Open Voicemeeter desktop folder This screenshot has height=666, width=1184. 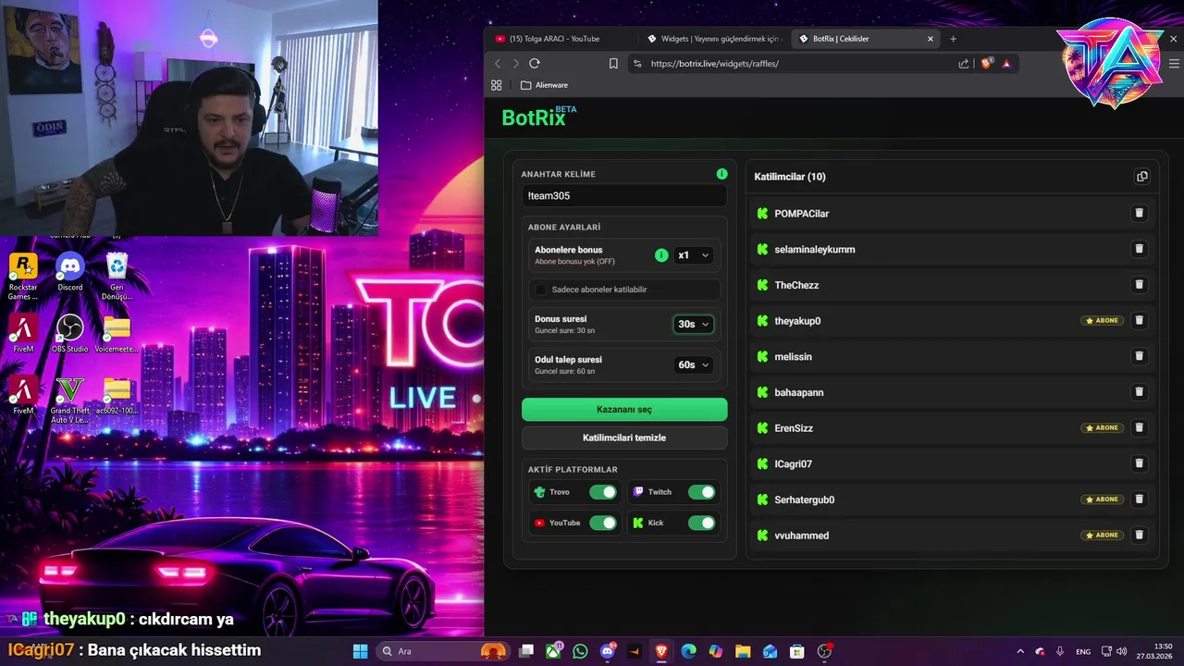coord(117,333)
